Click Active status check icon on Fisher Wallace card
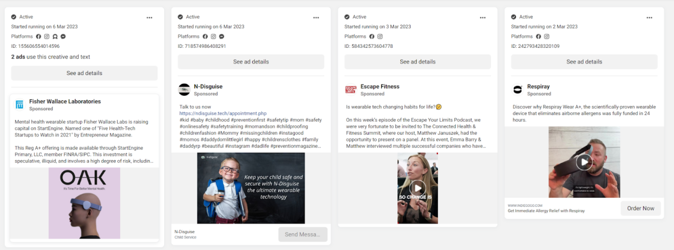The width and height of the screenshot is (674, 250). click(14, 17)
